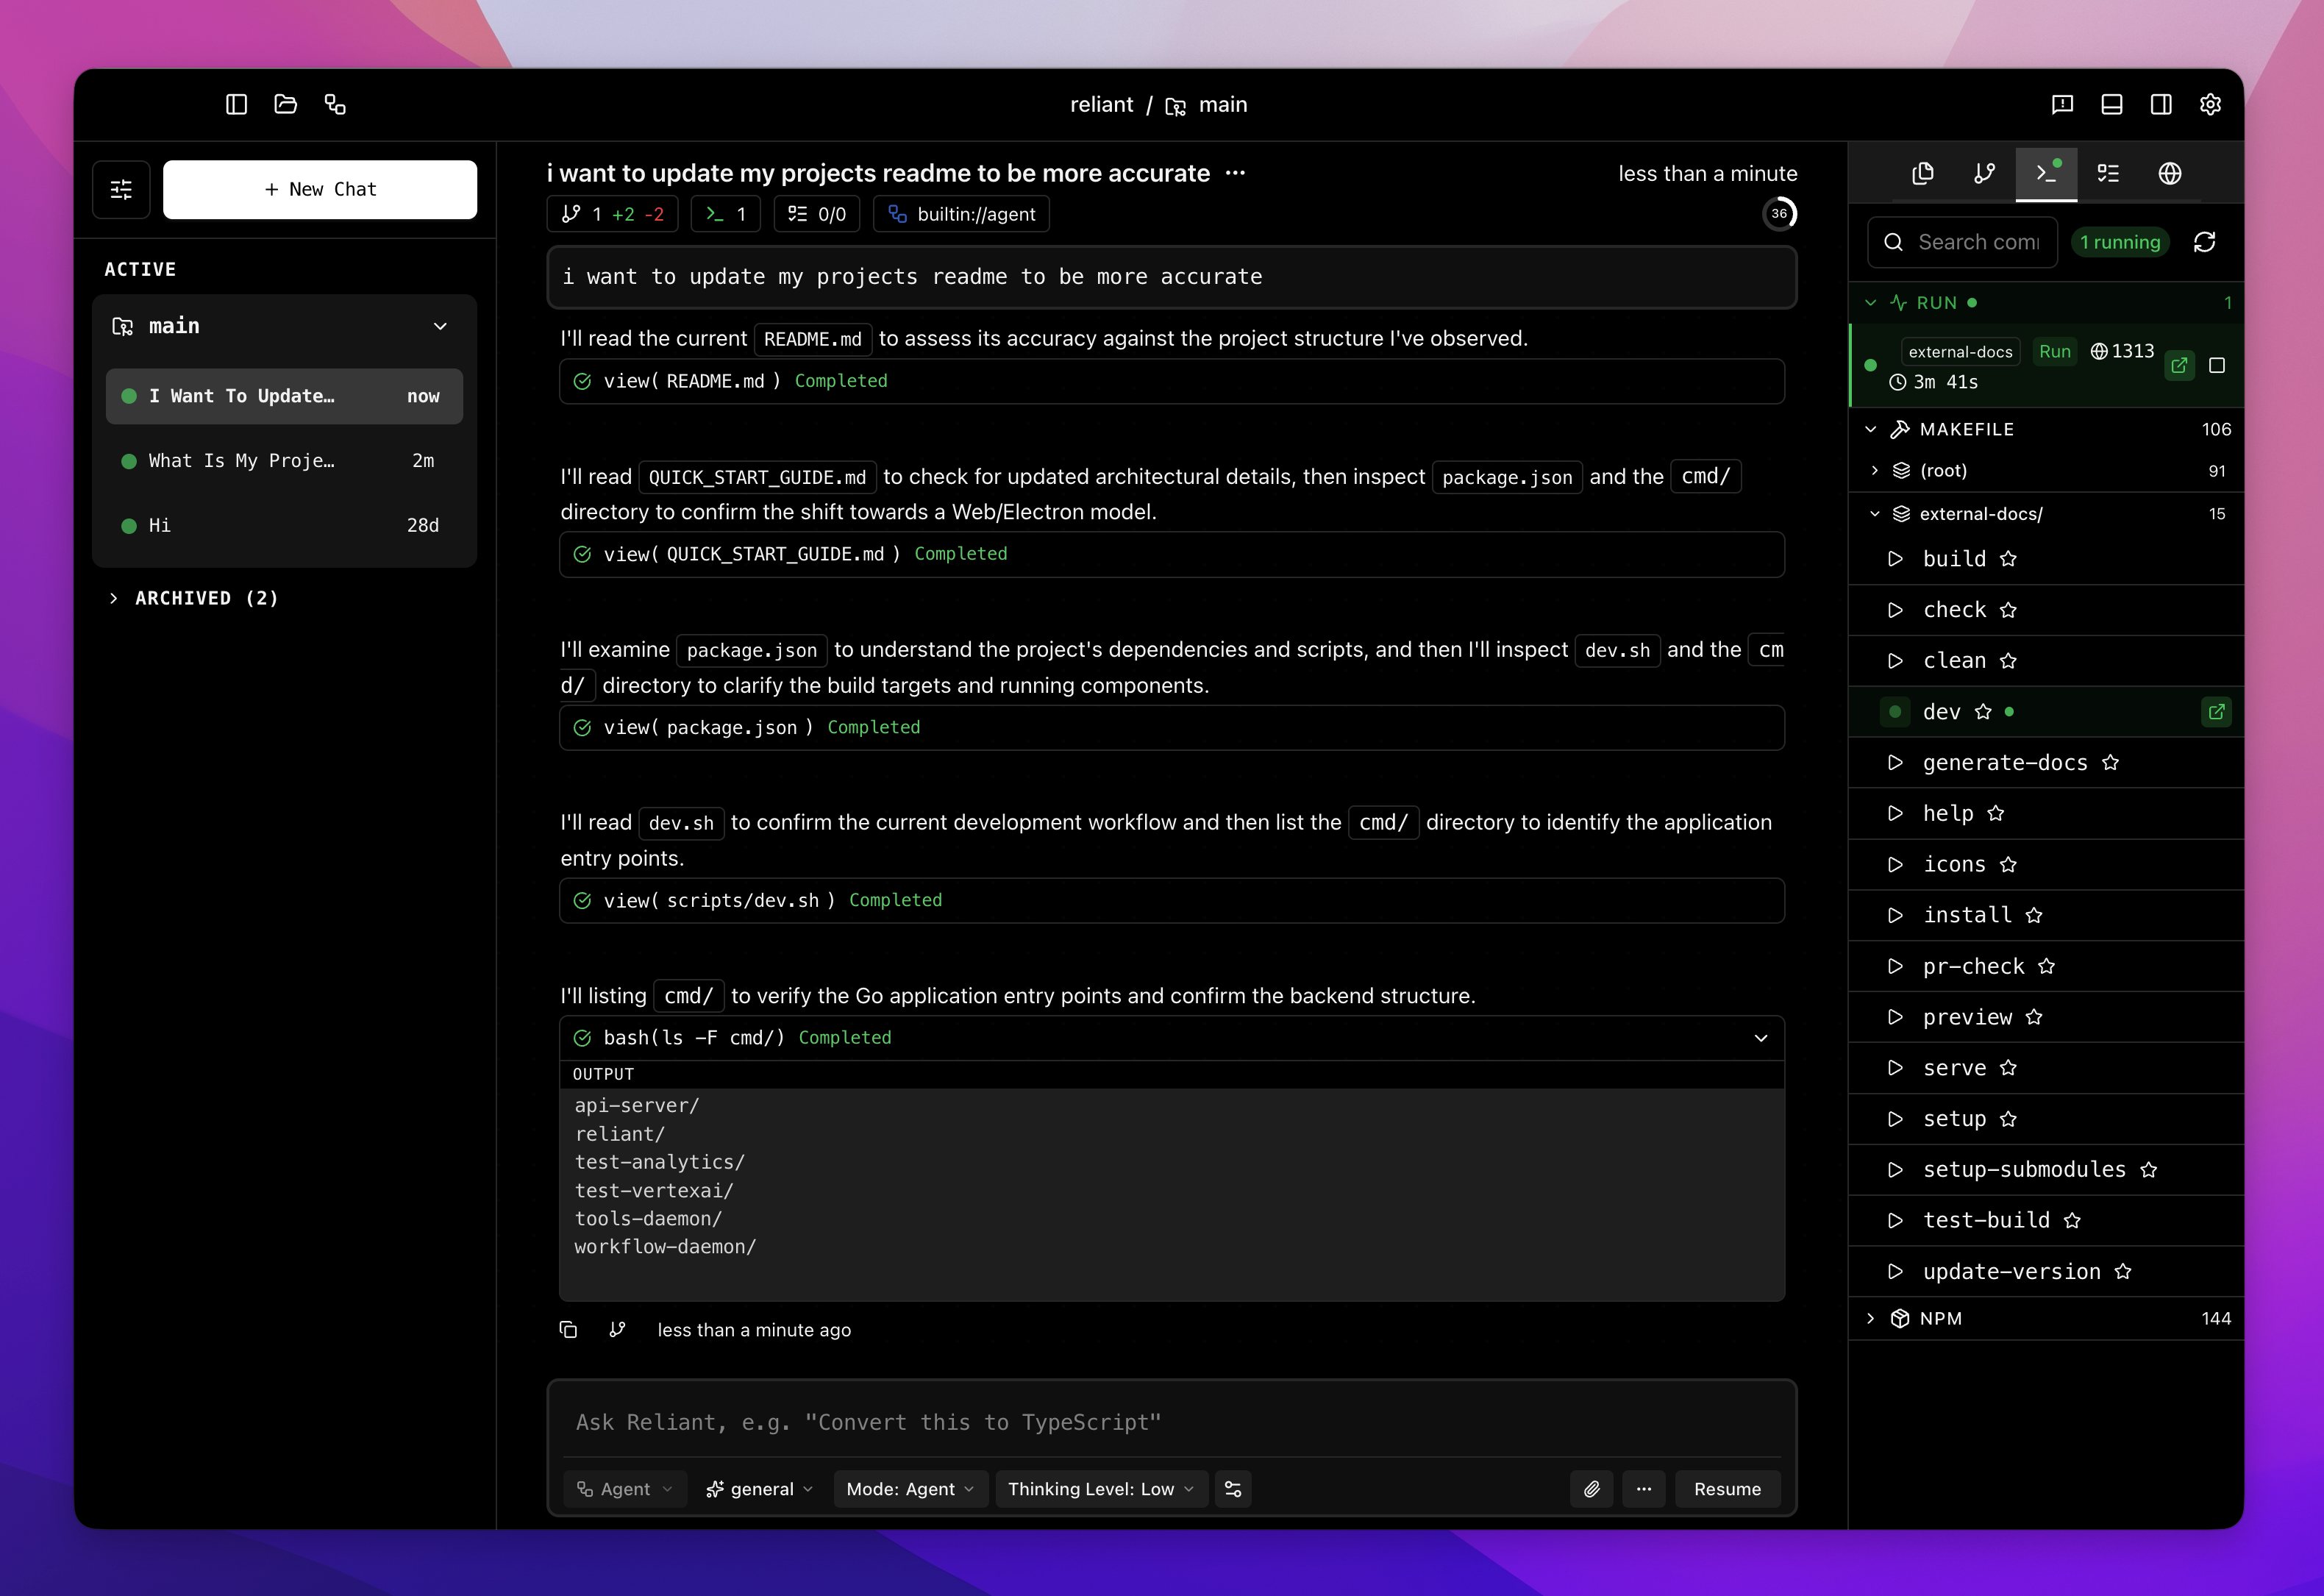Open the conversation options menu beside the title
The height and width of the screenshot is (1596, 2324).
coord(1236,172)
